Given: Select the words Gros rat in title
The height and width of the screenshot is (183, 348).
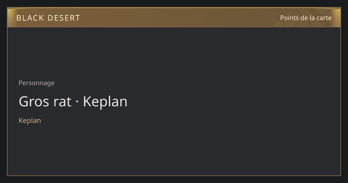Looking at the screenshot, I should click(45, 102).
